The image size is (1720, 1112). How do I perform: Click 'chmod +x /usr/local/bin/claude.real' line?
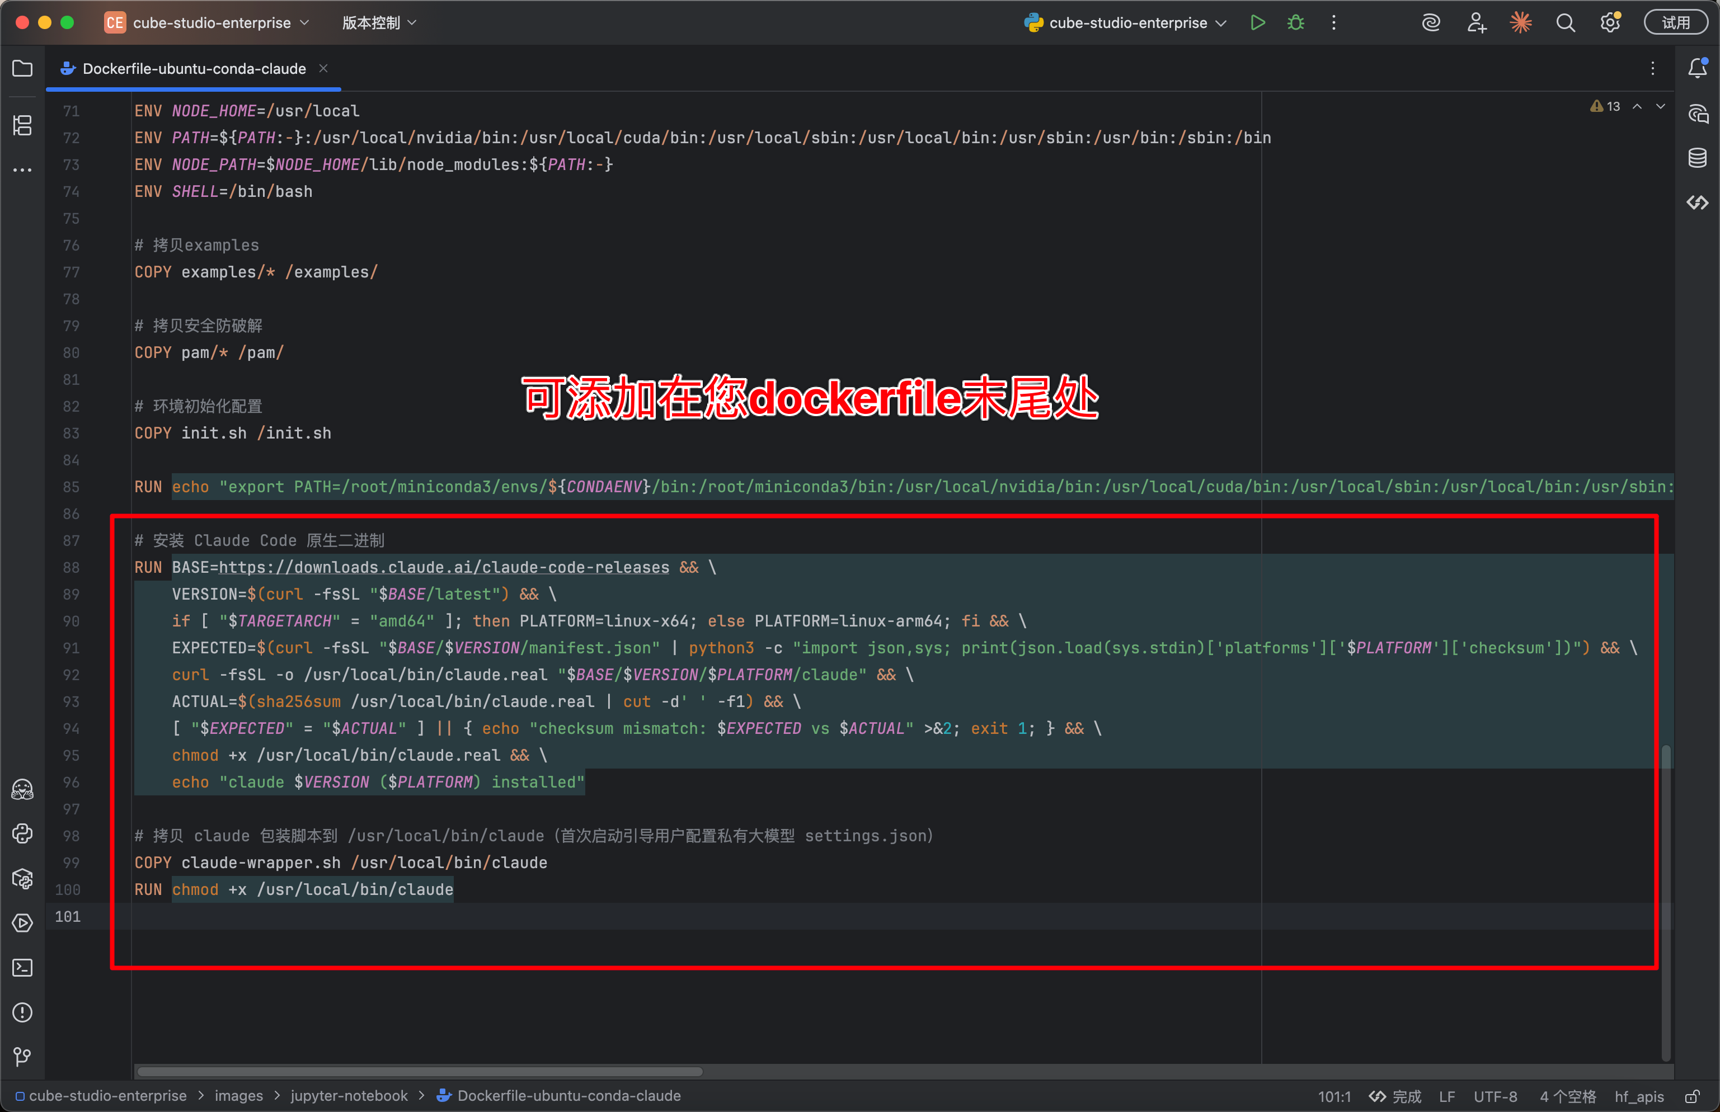point(360,755)
